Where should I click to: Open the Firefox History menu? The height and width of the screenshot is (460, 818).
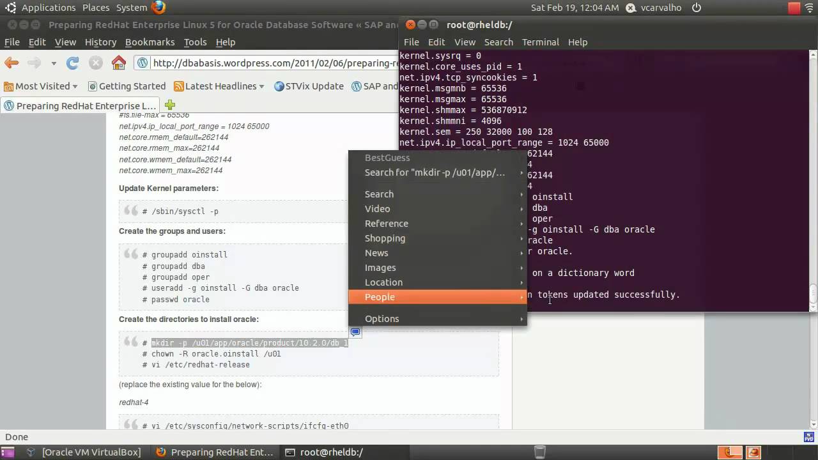100,42
